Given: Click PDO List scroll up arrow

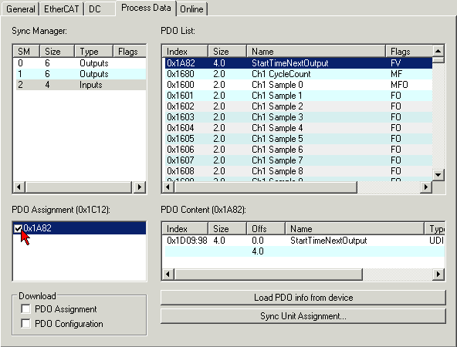Looking at the screenshot, I should 438,51.
